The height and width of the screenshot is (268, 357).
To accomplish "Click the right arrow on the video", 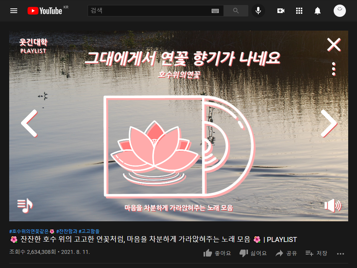I will pos(329,123).
